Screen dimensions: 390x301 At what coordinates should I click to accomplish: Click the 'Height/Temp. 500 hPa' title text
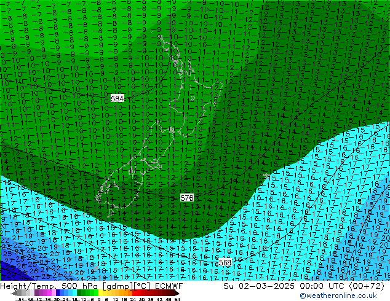(49, 286)
